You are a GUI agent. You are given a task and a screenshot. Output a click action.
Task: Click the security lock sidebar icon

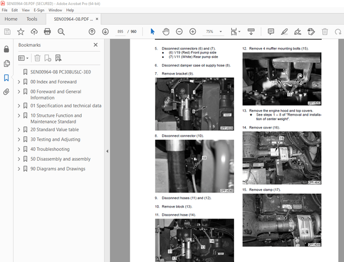pyautogui.click(x=7, y=49)
